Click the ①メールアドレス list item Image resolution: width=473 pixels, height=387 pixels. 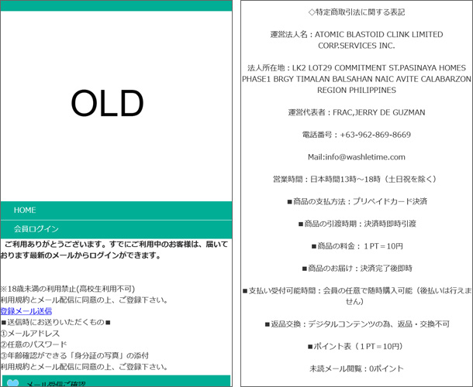(x=30, y=334)
